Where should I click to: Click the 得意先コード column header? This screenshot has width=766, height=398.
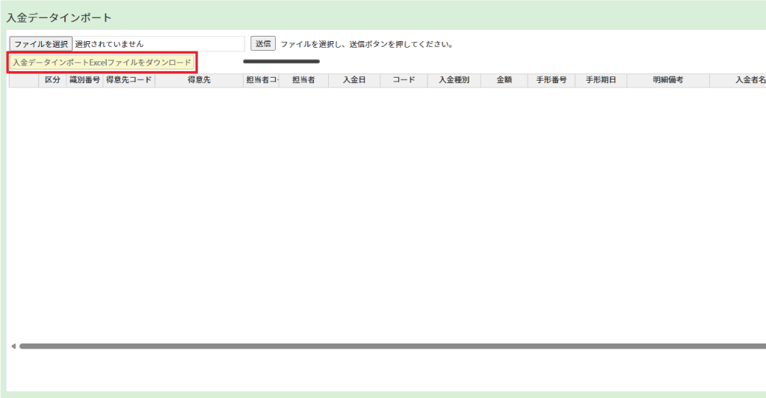click(x=129, y=80)
